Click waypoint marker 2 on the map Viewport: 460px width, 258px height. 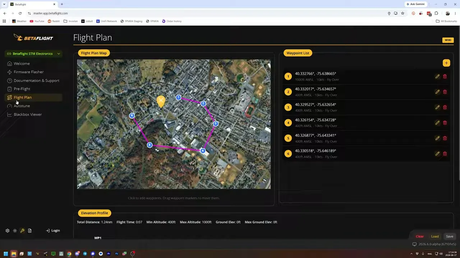click(x=203, y=104)
